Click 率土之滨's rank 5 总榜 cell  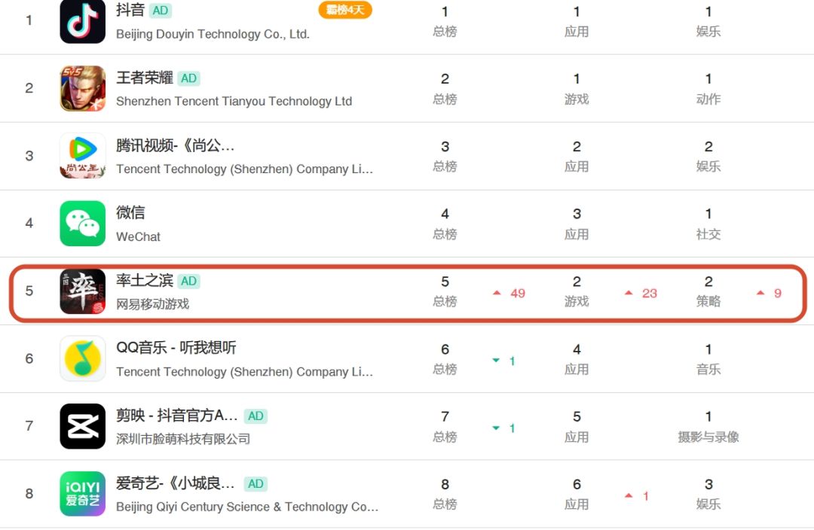[x=445, y=291]
